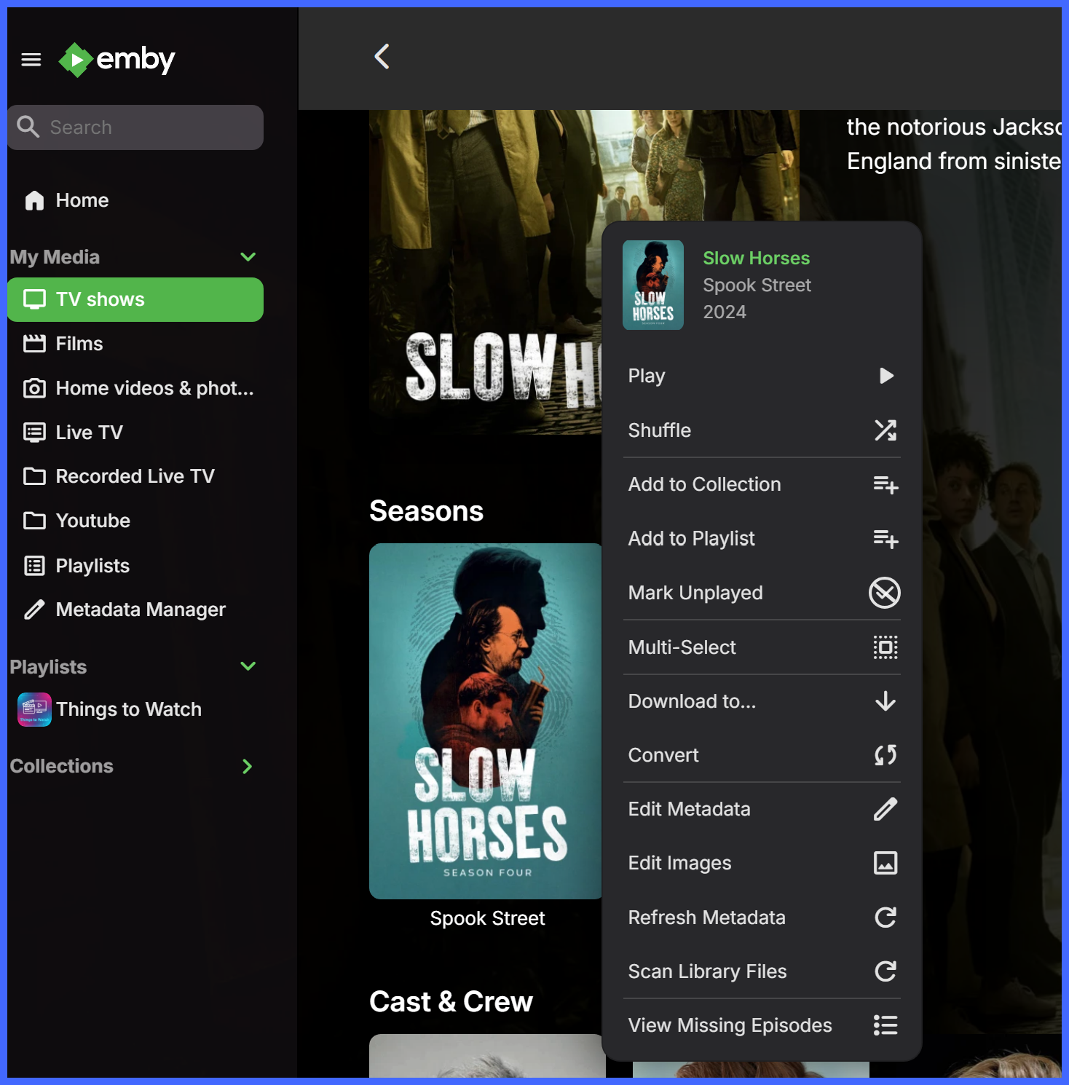Image resolution: width=1069 pixels, height=1085 pixels.
Task: Go back using the back arrow
Action: tap(382, 56)
